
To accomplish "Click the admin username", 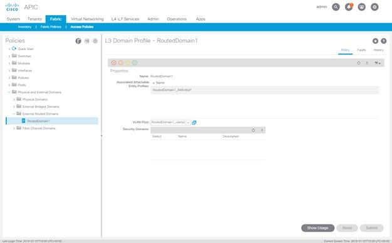I will (x=322, y=7).
